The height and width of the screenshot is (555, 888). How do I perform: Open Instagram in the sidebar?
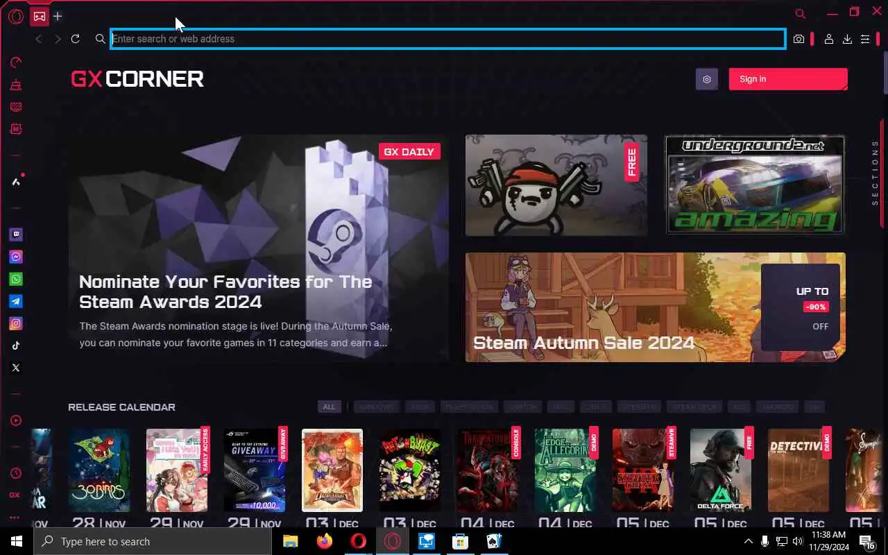[16, 323]
